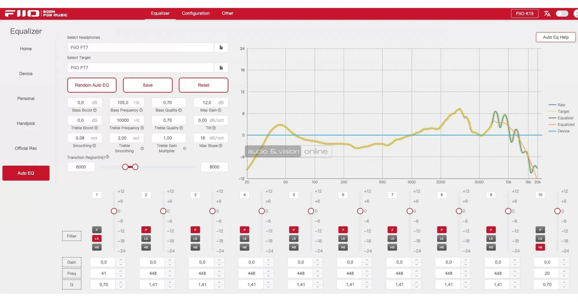Switch to the Configuration tab

tap(196, 13)
